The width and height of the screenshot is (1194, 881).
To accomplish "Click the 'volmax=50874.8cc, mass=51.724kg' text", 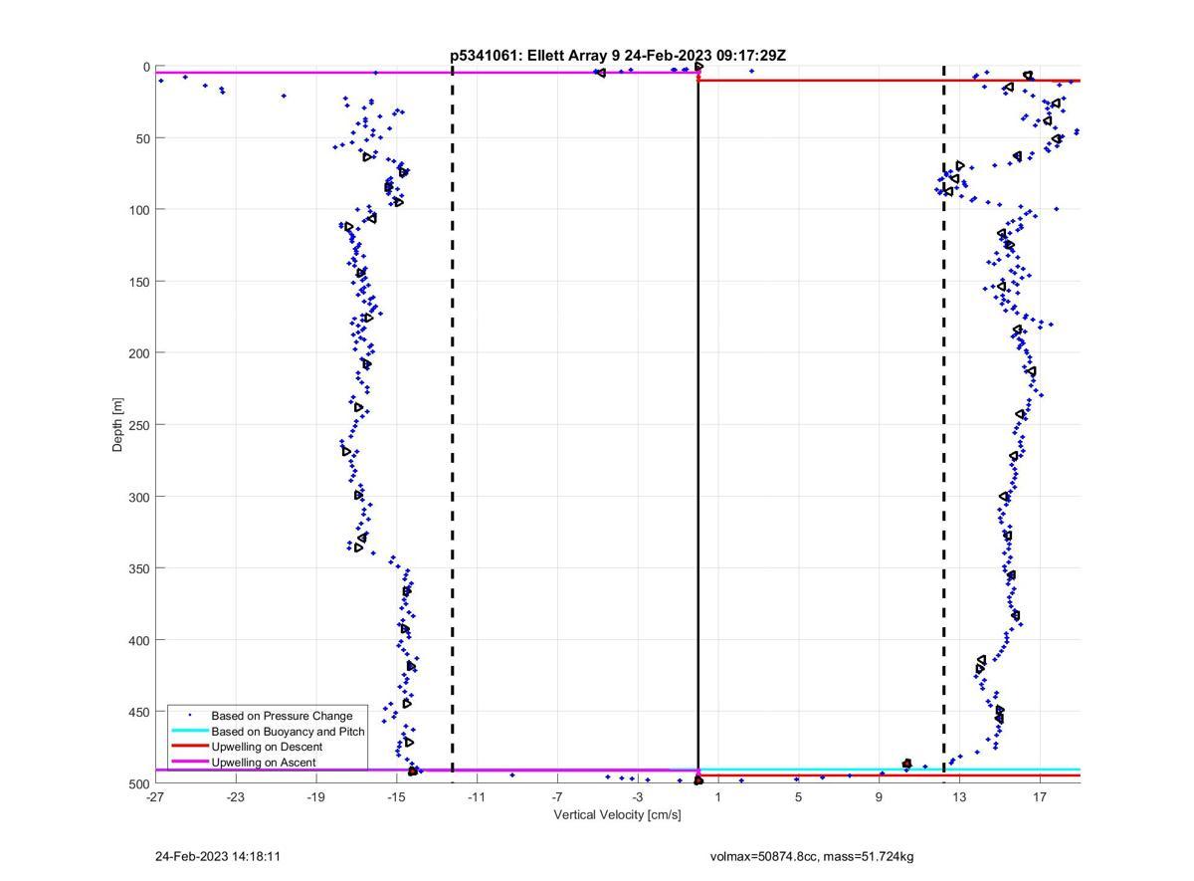I will tap(812, 856).
